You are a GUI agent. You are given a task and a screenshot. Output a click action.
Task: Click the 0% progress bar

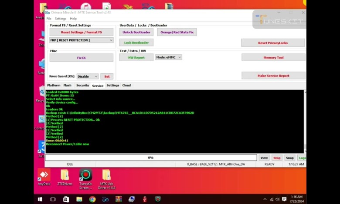(x=151, y=158)
